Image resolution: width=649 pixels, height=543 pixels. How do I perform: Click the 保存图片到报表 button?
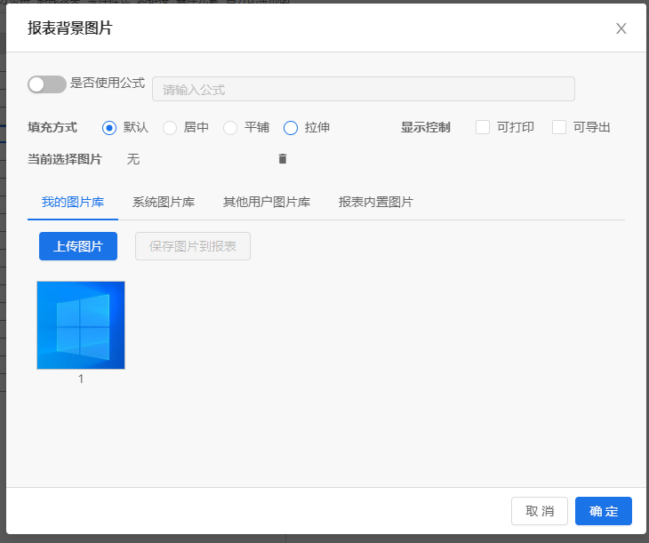click(x=193, y=246)
